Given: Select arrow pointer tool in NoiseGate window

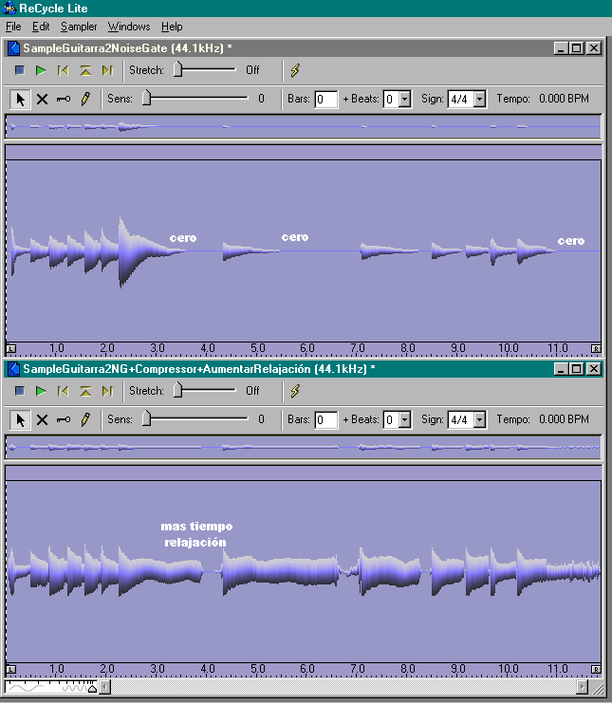Looking at the screenshot, I should [20, 99].
